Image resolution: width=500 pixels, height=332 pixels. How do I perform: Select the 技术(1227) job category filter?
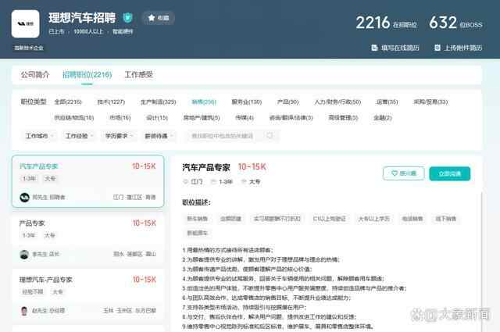pos(111,102)
